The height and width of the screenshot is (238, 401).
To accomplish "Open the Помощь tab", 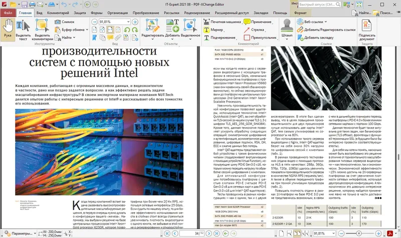I will pos(280,13).
